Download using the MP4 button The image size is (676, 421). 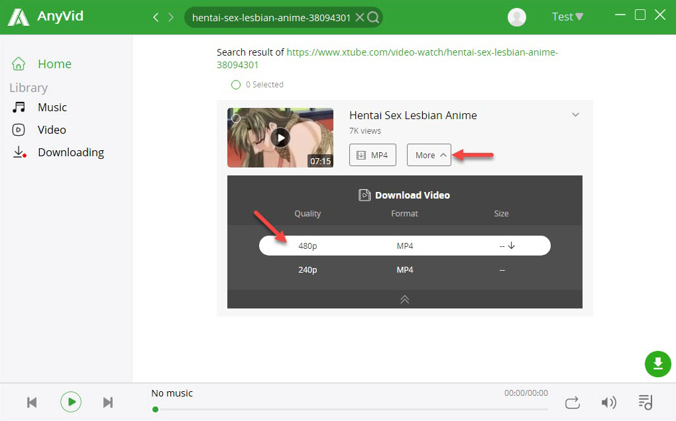click(x=372, y=155)
